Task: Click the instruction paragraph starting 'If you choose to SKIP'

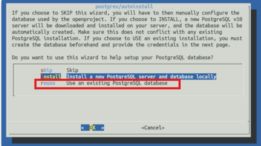Action: tap(127, 29)
